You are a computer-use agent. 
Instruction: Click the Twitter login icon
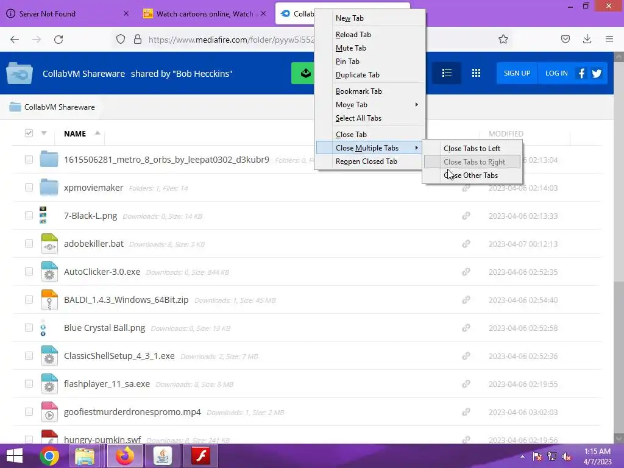[x=597, y=74]
